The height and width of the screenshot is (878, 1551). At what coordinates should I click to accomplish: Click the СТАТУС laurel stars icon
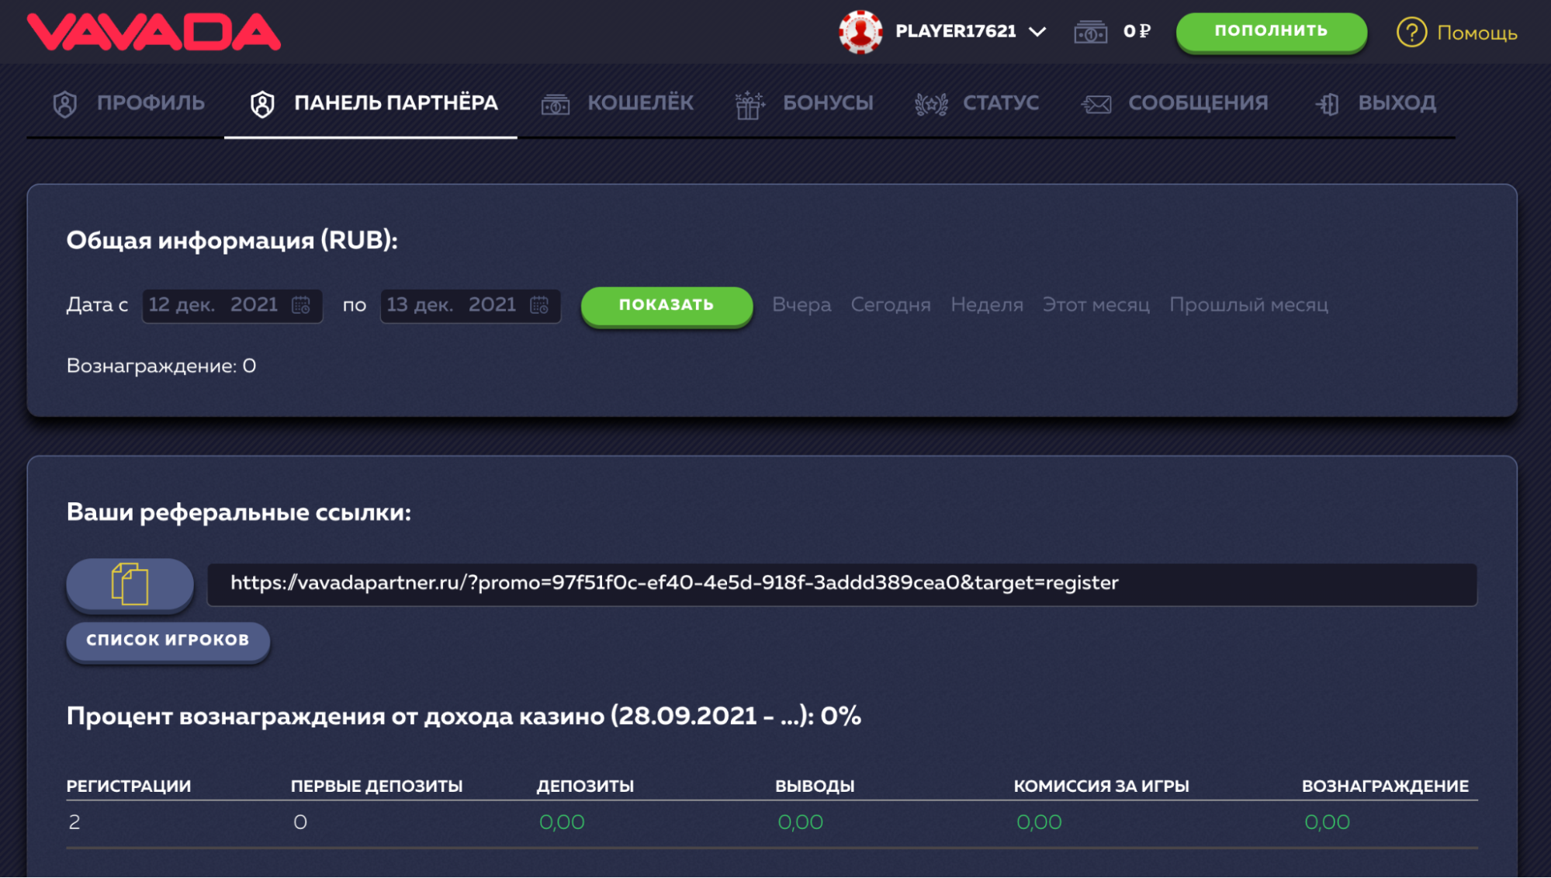pos(931,104)
